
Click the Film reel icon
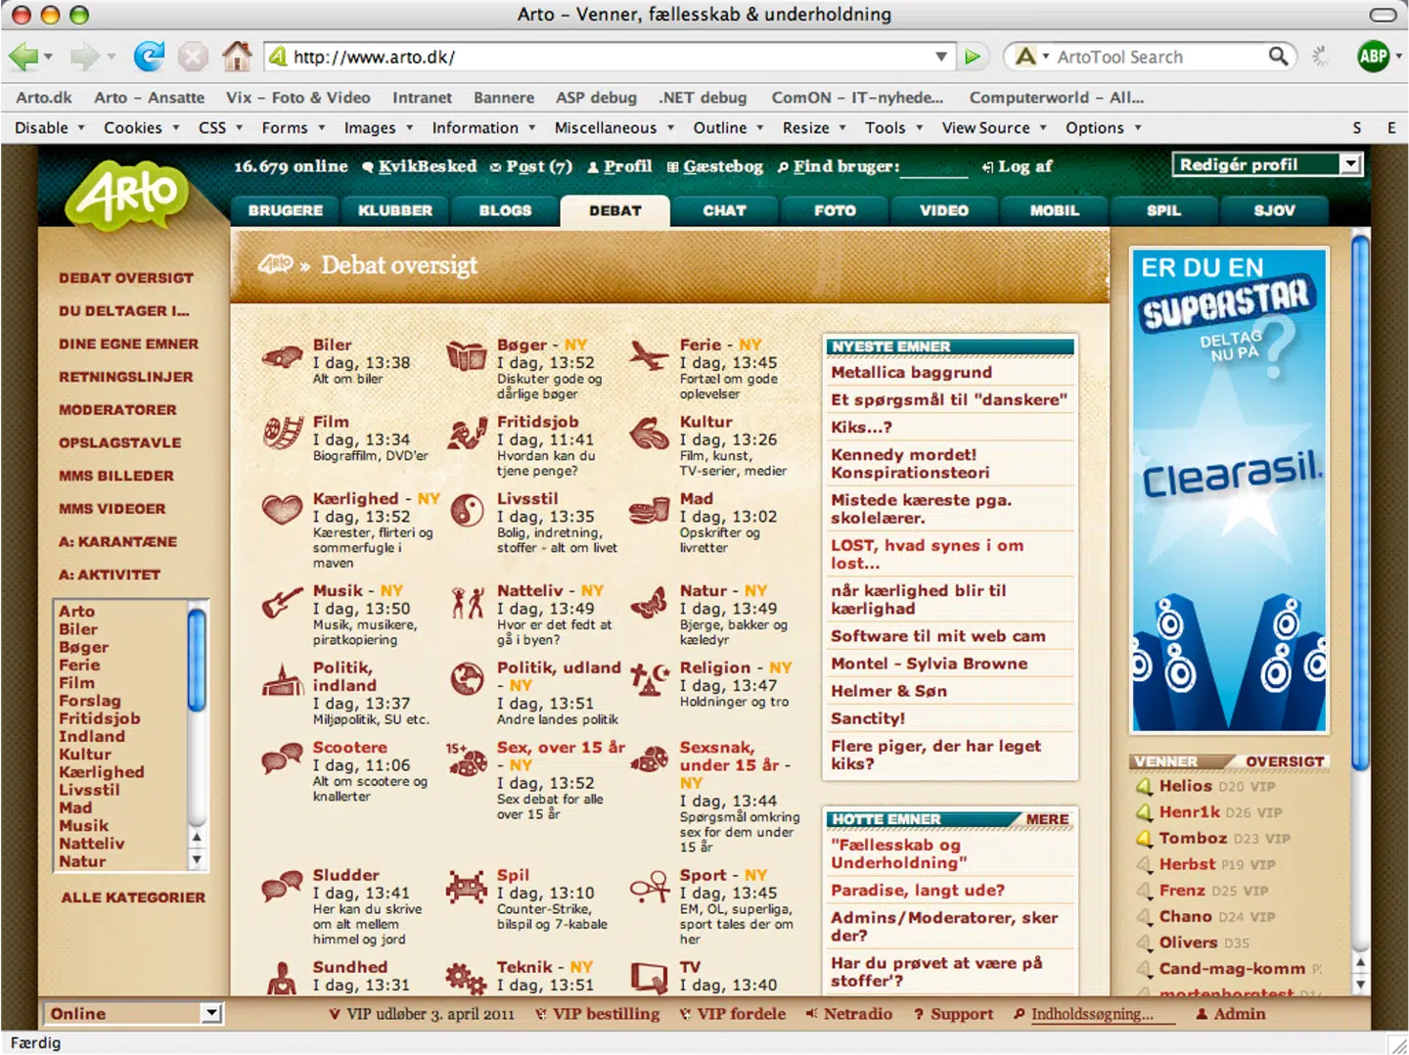(283, 433)
